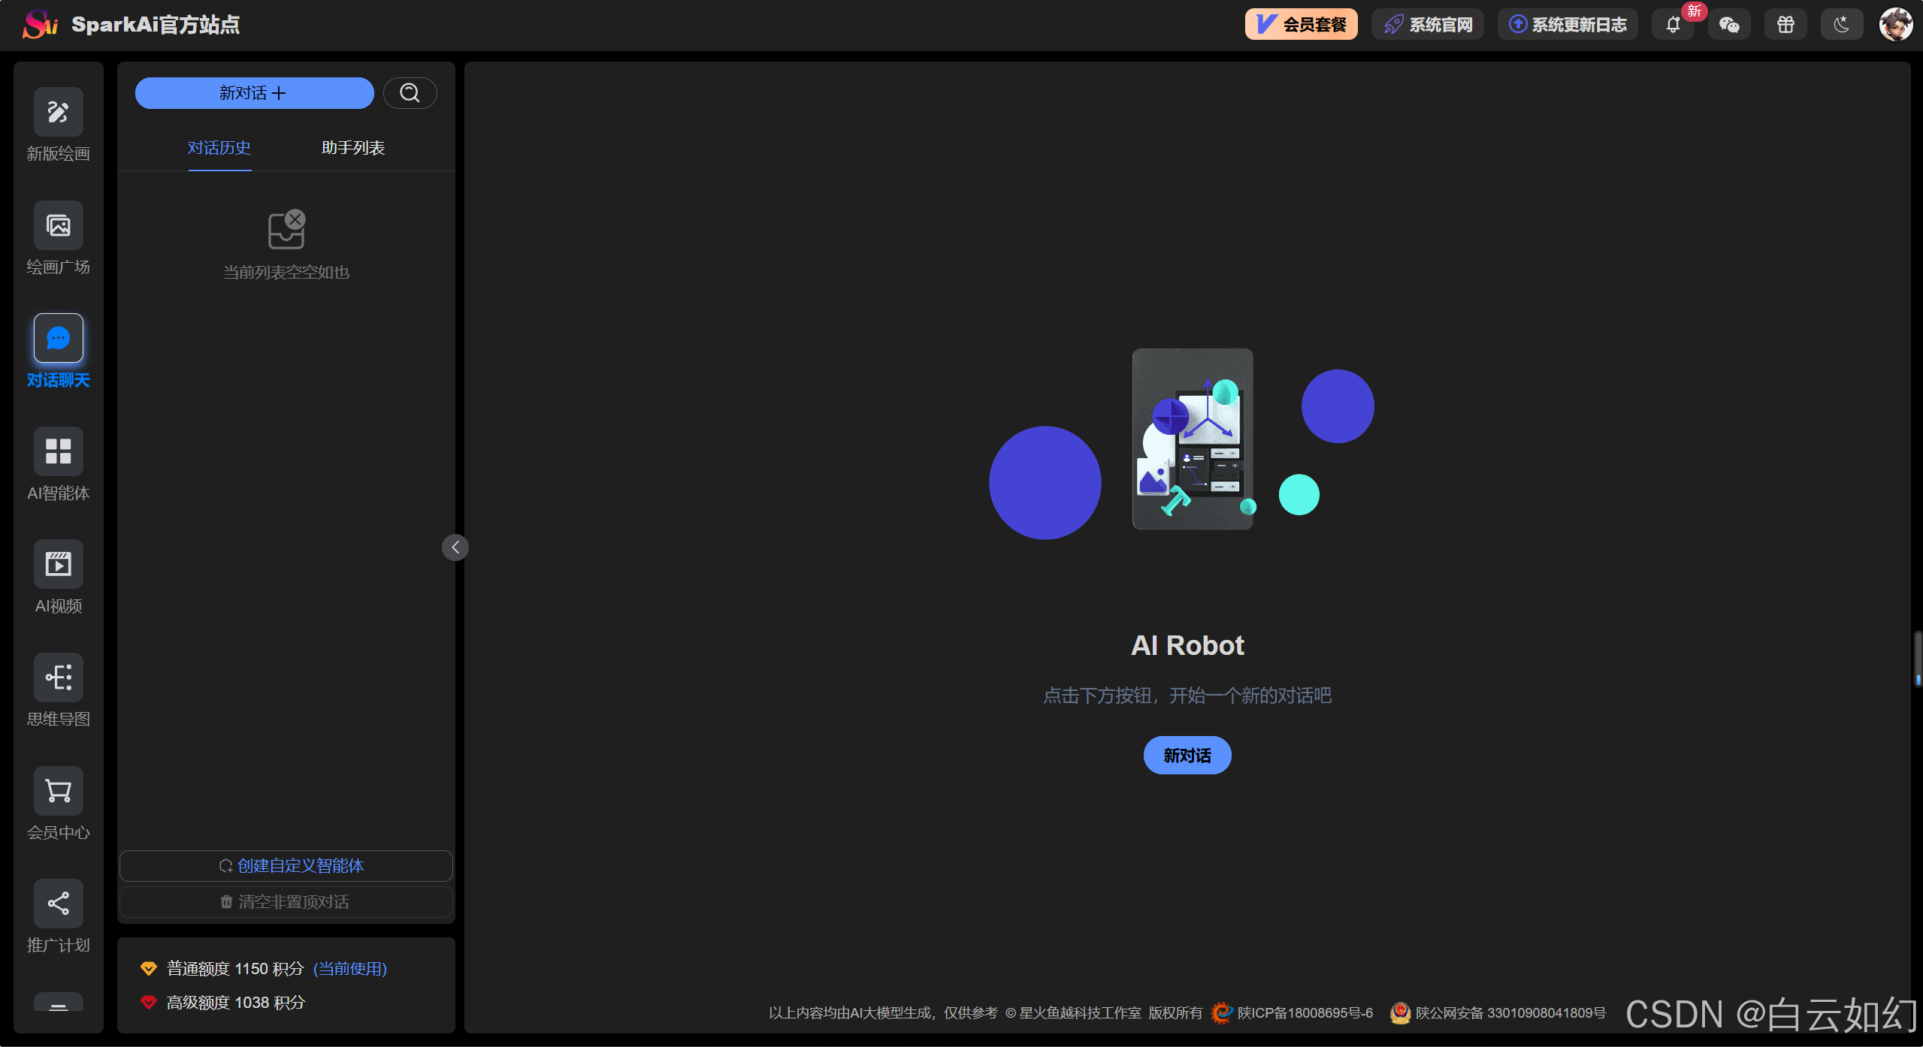Click 创建自定义智能体 button
The image size is (1923, 1047).
286,866
